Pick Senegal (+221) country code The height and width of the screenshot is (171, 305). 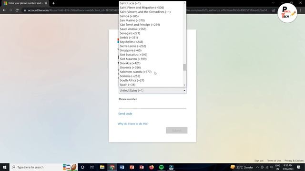[151, 33]
